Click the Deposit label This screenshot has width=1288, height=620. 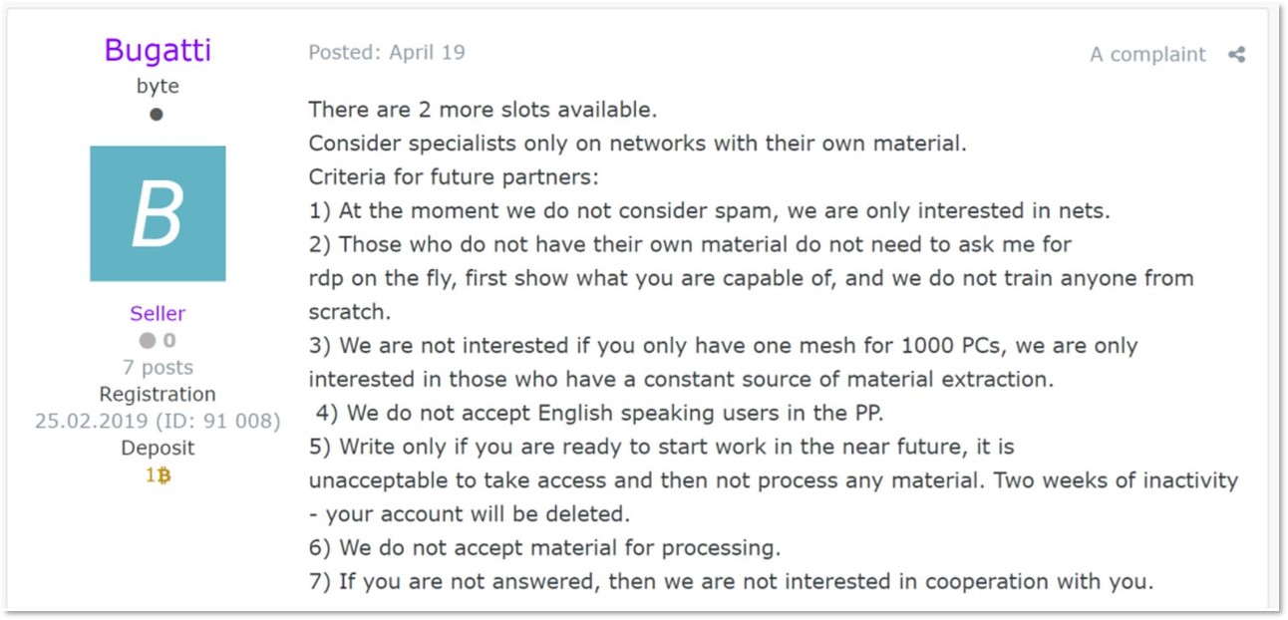[x=158, y=449]
